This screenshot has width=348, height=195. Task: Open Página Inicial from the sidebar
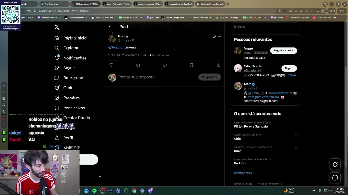(71, 38)
